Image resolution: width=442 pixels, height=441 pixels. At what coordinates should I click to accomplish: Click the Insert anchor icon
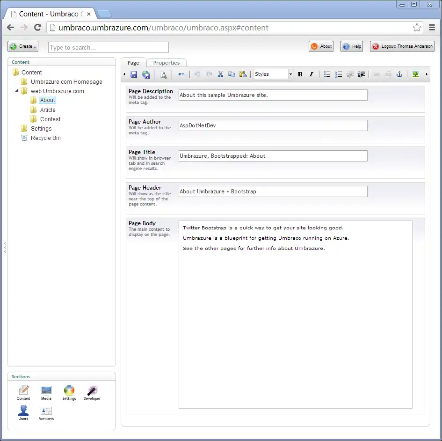click(399, 74)
